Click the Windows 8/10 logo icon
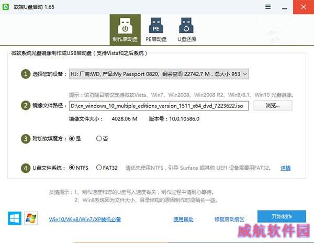Screen dimensions: 314x243 (15, 218)
